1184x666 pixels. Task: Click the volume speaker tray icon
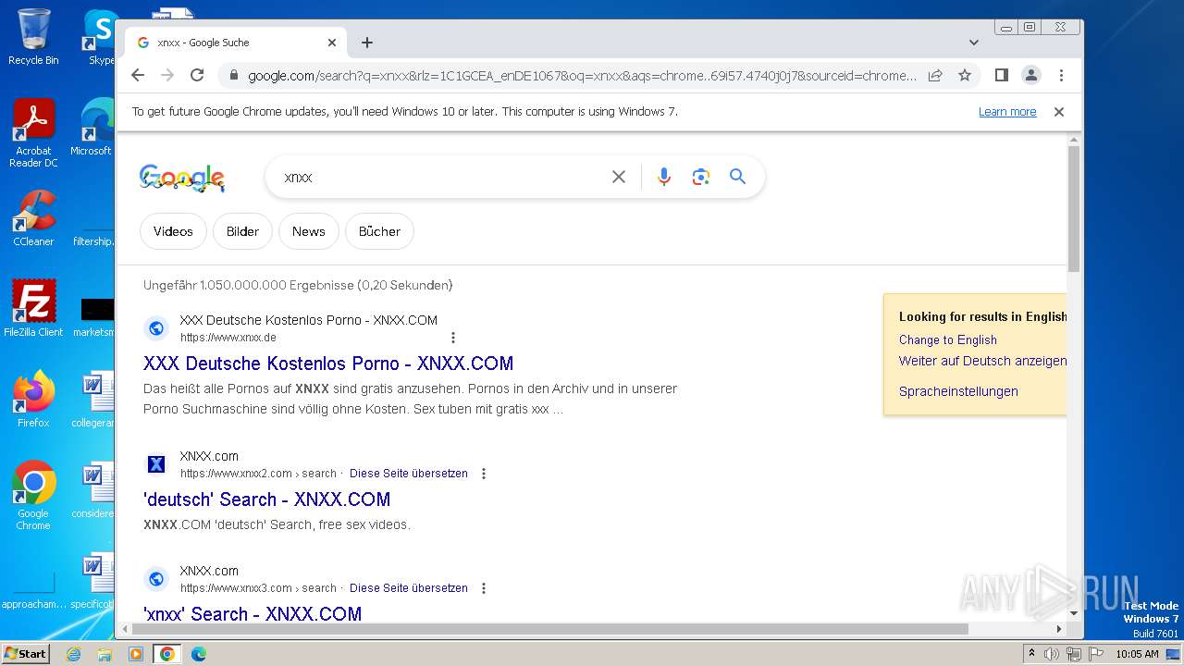click(x=1052, y=654)
